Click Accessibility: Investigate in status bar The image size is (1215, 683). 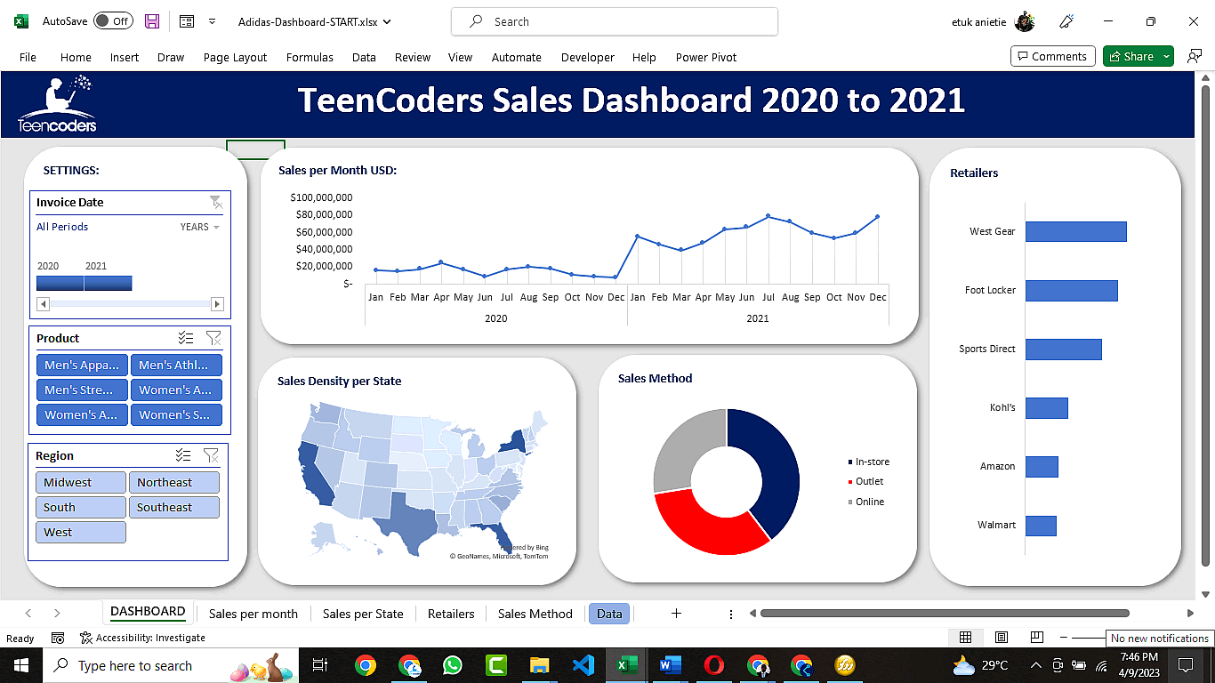142,638
